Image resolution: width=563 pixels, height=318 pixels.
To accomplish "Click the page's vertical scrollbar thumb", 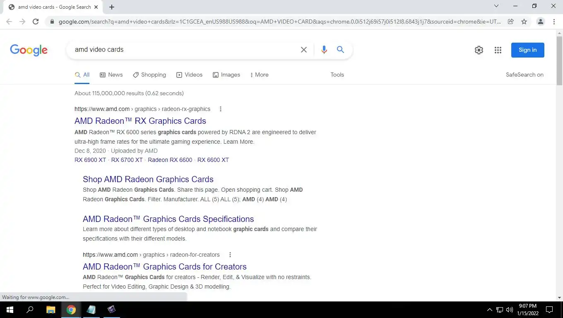I will click(559, 60).
